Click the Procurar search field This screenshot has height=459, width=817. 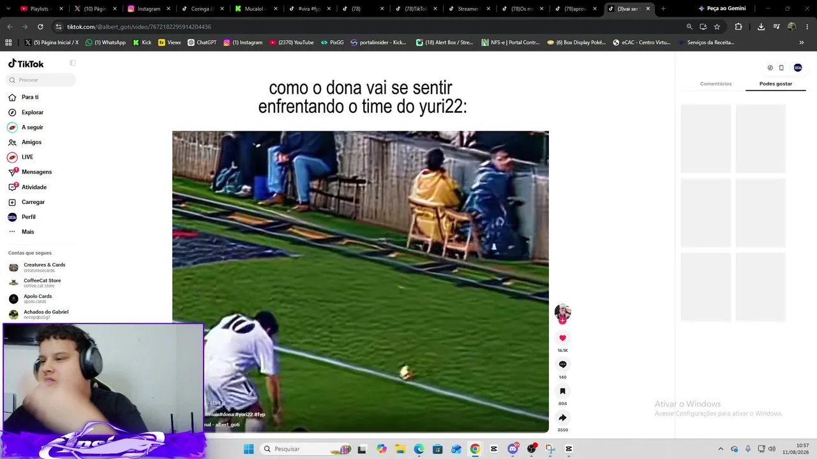point(41,80)
